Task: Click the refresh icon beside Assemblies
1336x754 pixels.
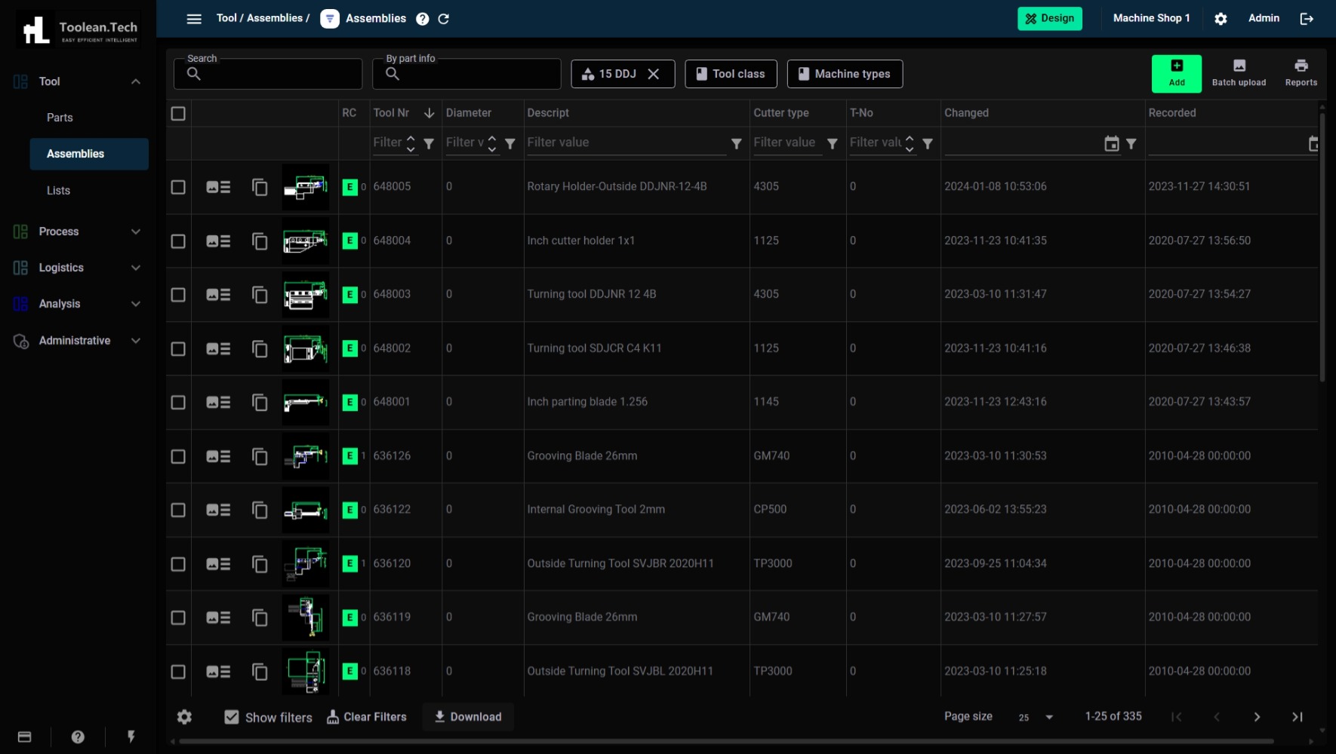Action: tap(444, 19)
